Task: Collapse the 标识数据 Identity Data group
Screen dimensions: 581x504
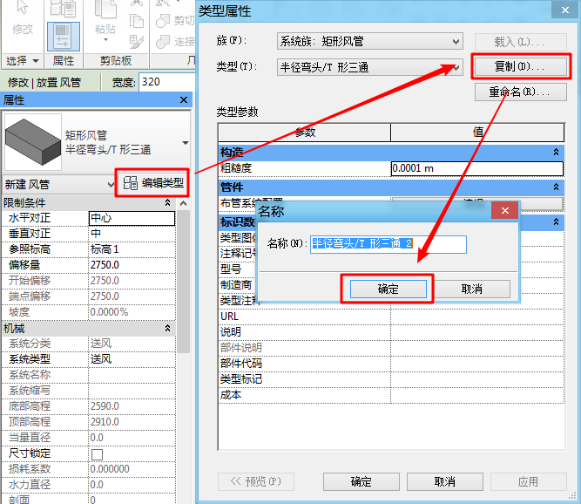Action: pyautogui.click(x=556, y=221)
